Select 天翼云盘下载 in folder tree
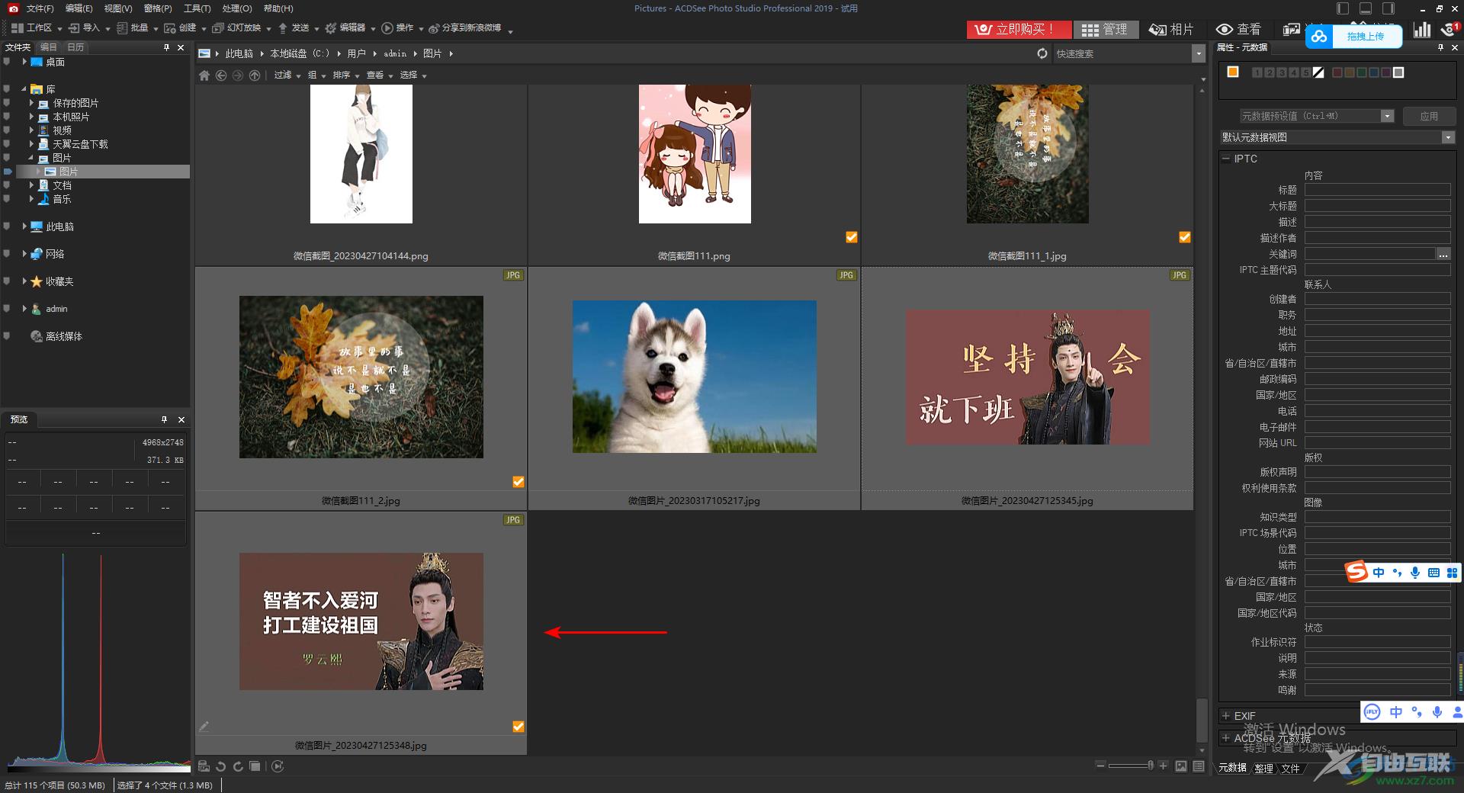 pyautogui.click(x=80, y=144)
